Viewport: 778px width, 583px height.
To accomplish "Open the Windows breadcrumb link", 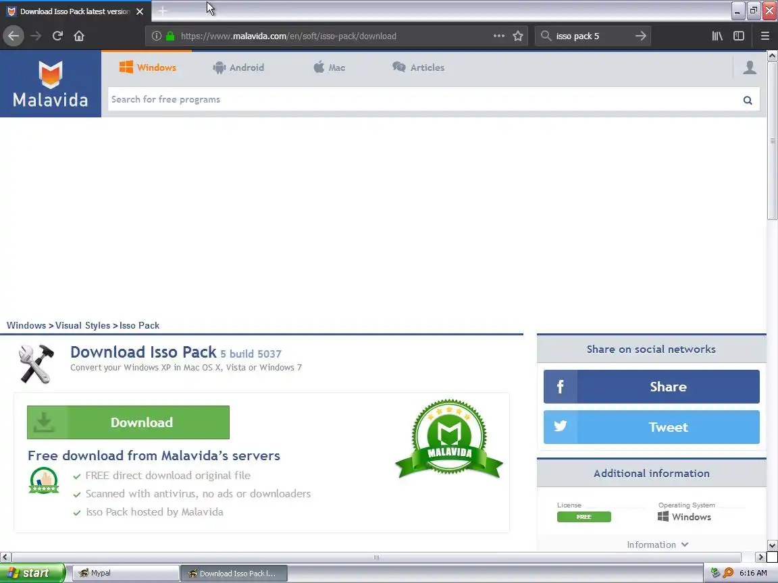I will [26, 326].
